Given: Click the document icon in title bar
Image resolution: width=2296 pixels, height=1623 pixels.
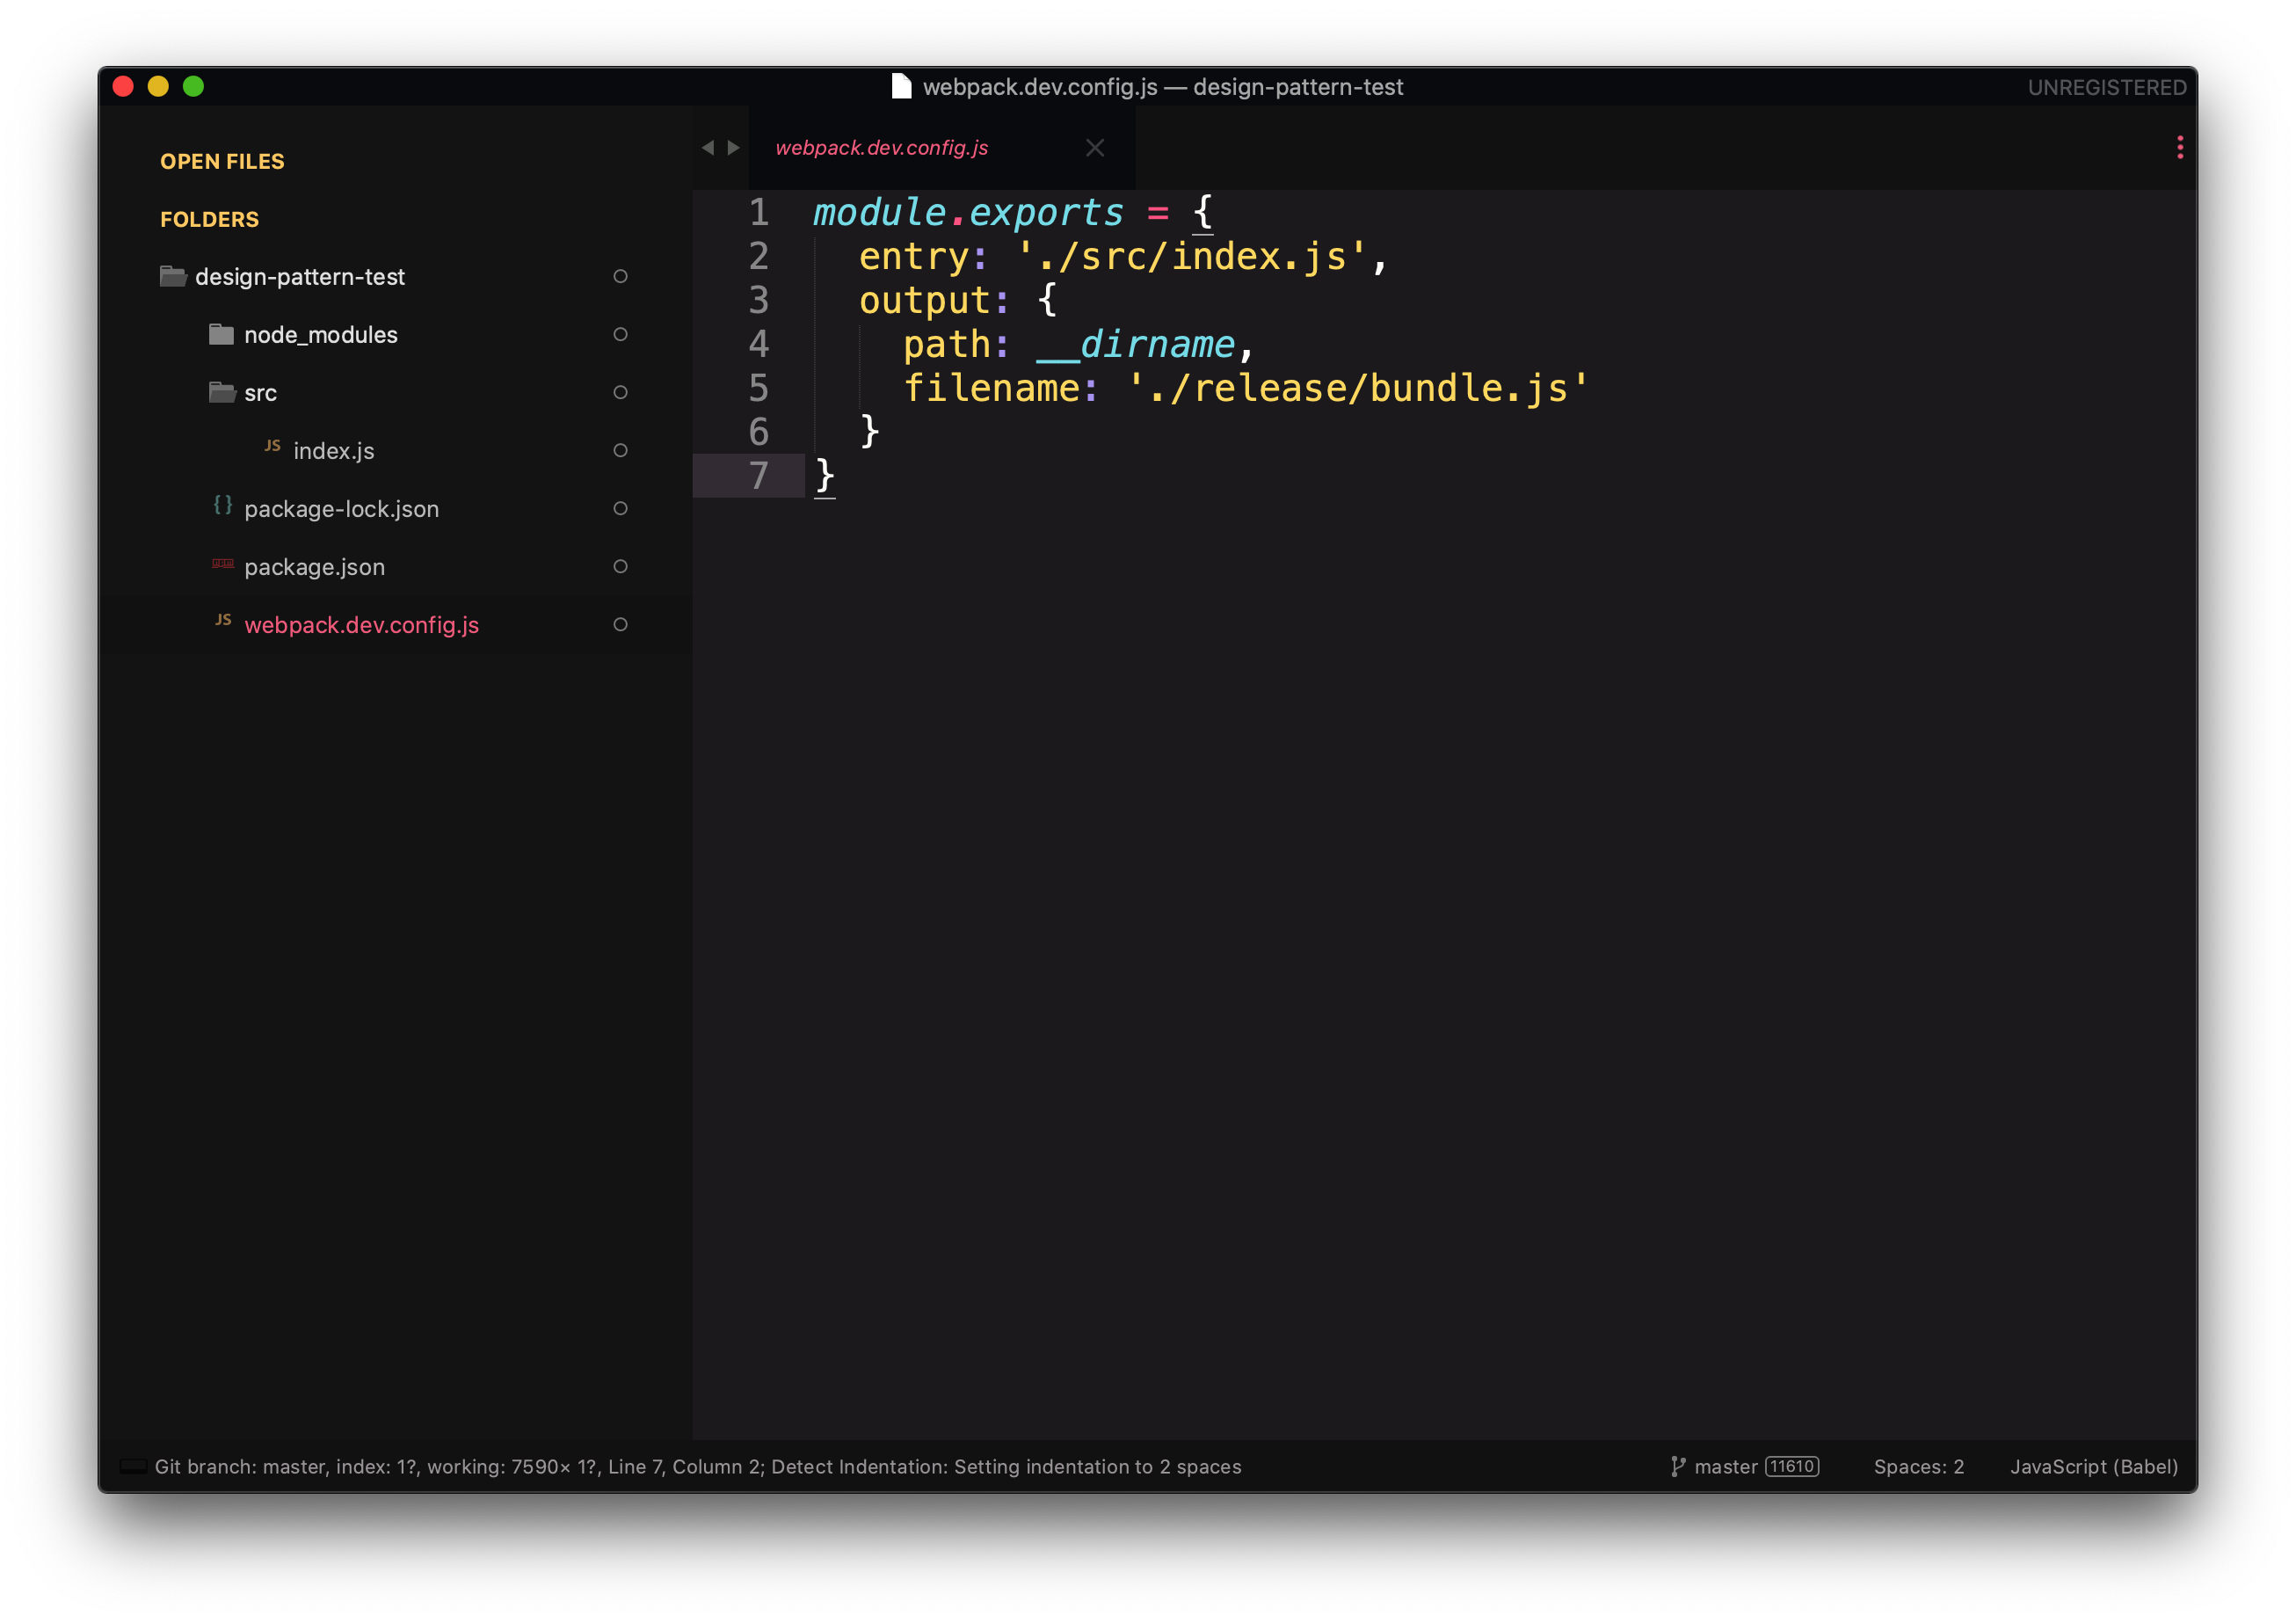Looking at the screenshot, I should tap(901, 87).
